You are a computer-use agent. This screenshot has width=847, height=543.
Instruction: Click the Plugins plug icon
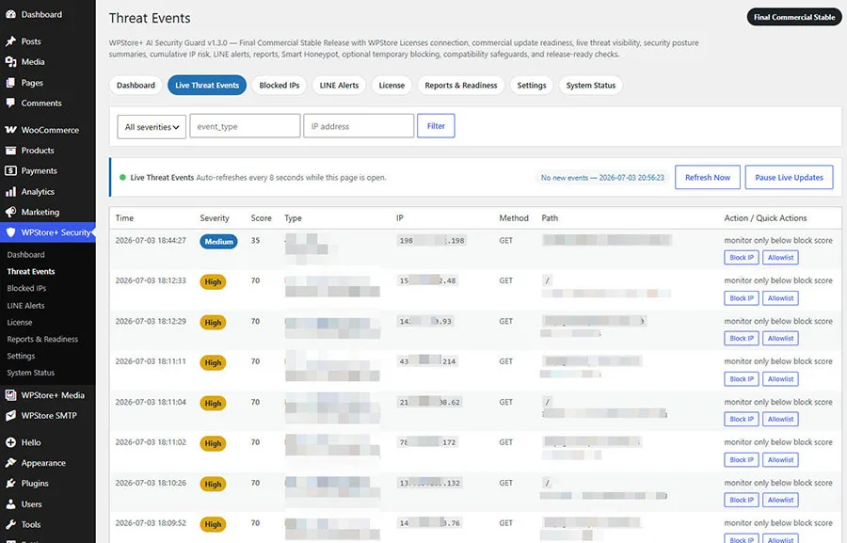pos(10,483)
